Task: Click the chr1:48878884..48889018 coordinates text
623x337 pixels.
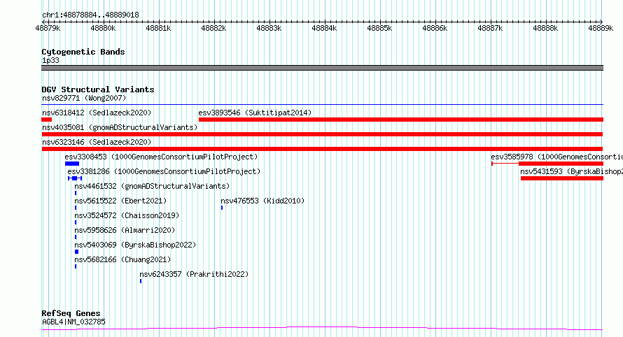Action: [90, 15]
